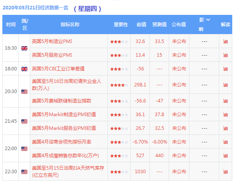Open chart icon for 英国5月制造业PMI
The image size is (233, 183).
[x=226, y=41]
